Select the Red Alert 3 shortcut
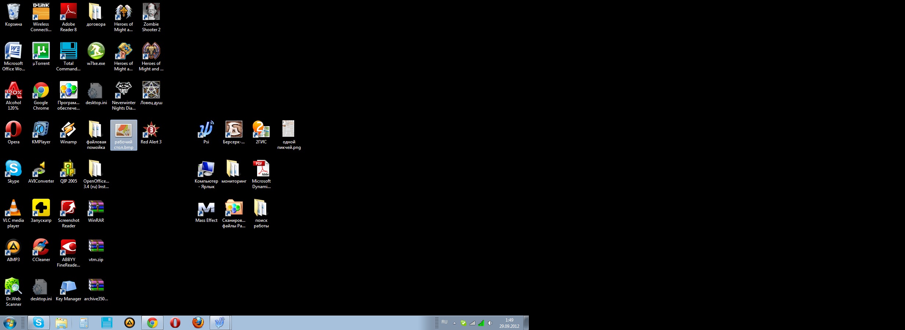The image size is (905, 330). point(151,133)
